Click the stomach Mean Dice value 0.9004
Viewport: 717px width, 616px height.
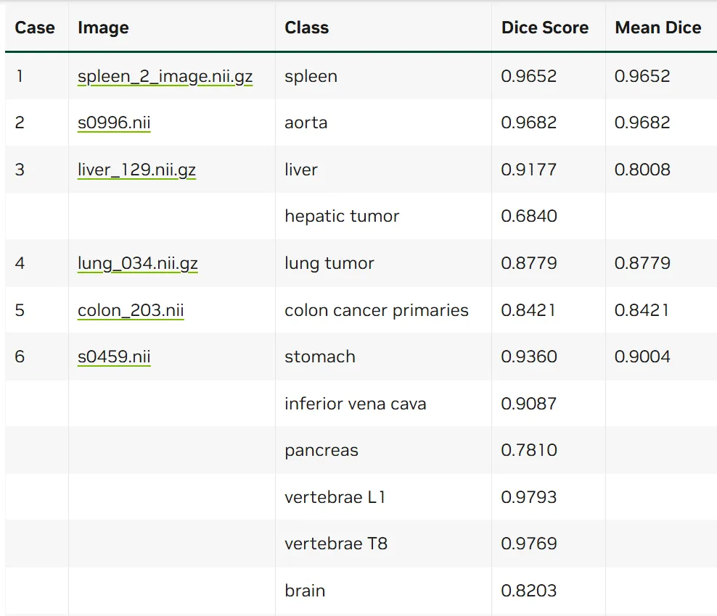pyautogui.click(x=642, y=357)
